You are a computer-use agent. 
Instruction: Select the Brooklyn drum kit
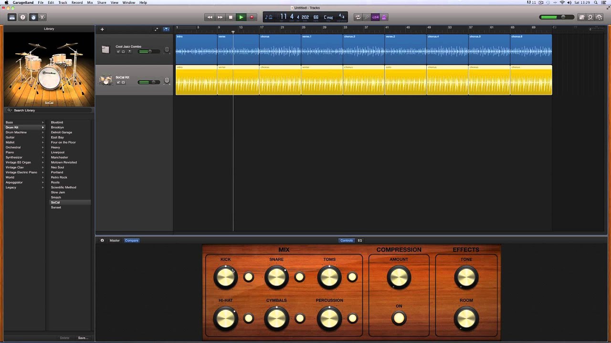57,127
